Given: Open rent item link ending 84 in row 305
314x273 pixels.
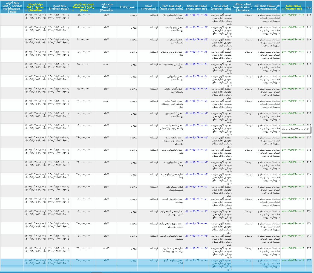Looking at the screenshot, I should [x=197, y=27].
